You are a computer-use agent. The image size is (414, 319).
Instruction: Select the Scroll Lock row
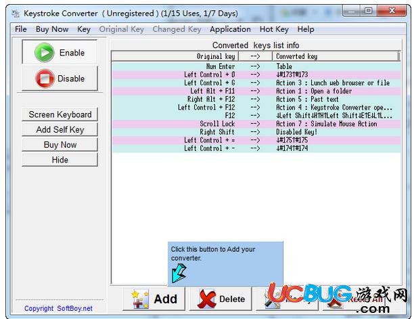256,124
